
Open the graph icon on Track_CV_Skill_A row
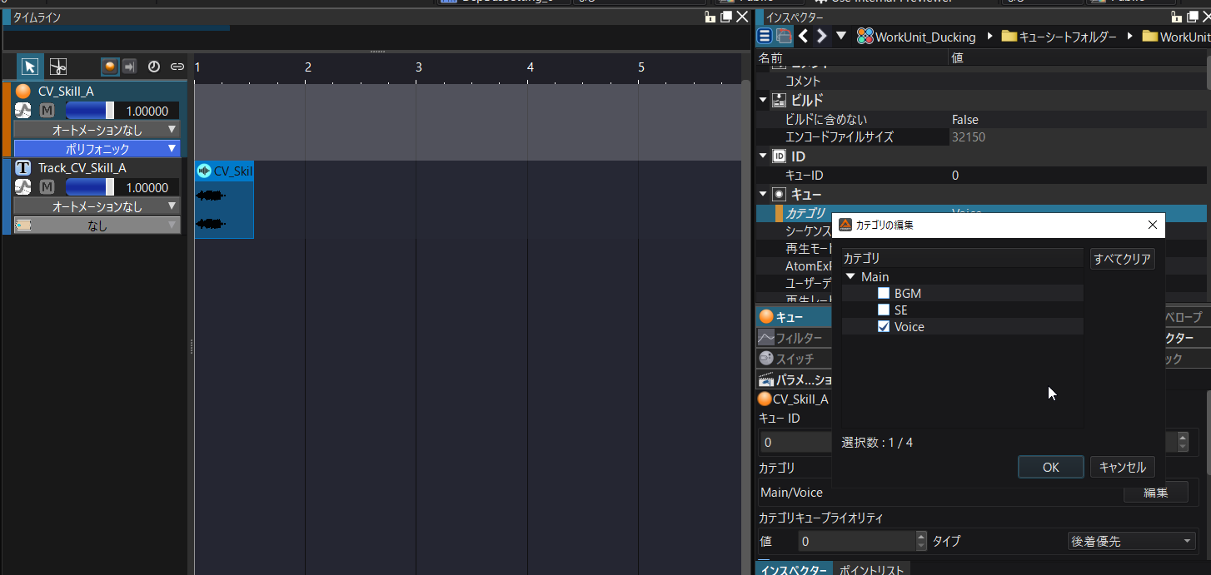(23, 188)
